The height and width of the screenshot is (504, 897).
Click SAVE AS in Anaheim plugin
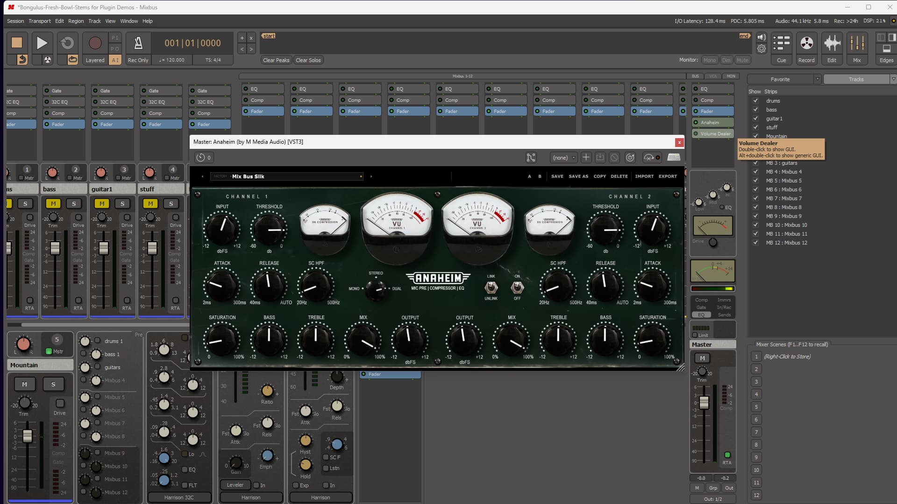tap(578, 176)
